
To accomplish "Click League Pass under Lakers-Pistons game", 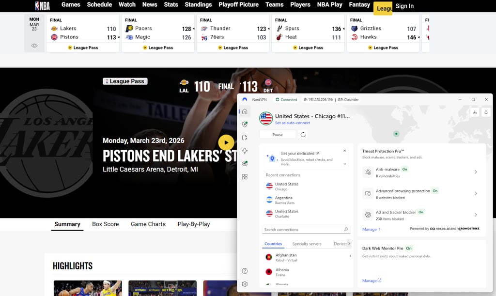I will tap(83, 48).
